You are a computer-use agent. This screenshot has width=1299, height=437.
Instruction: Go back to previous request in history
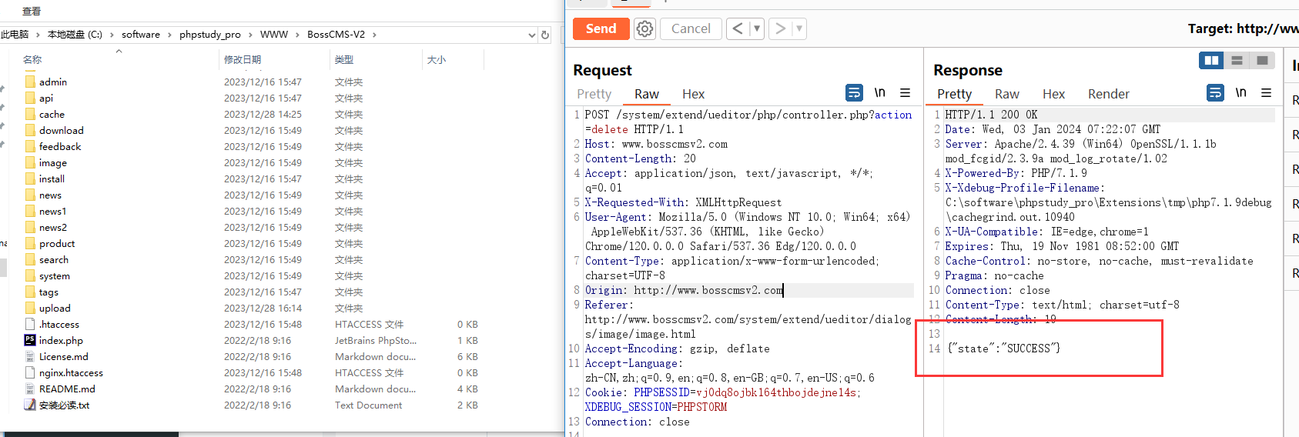pos(738,29)
